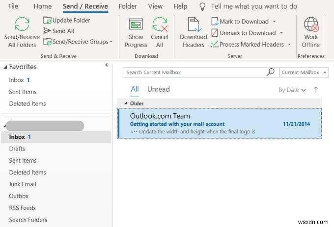Click the 11/21/2014 message date

pos(296,124)
